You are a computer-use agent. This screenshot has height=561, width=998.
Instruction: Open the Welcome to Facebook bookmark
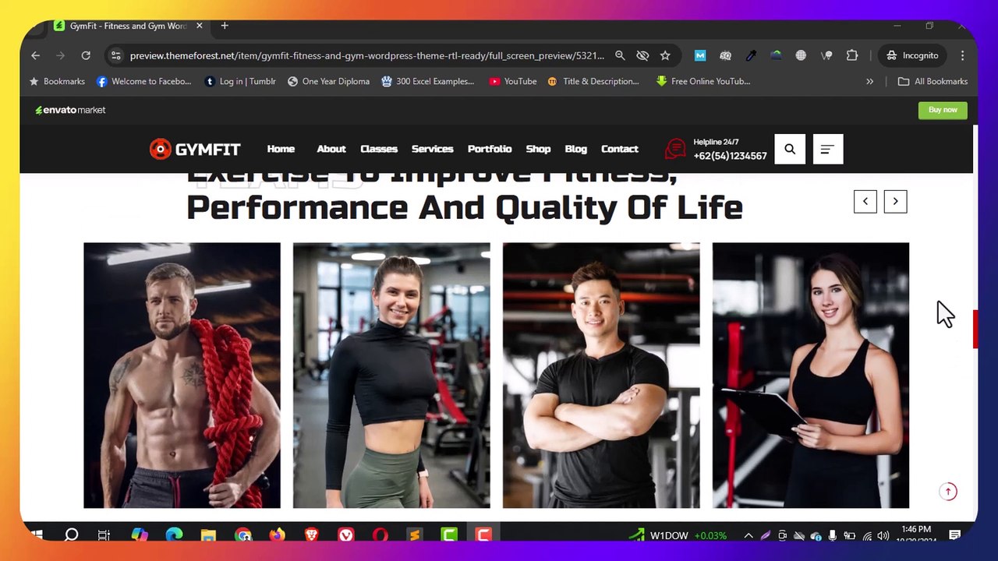143,81
